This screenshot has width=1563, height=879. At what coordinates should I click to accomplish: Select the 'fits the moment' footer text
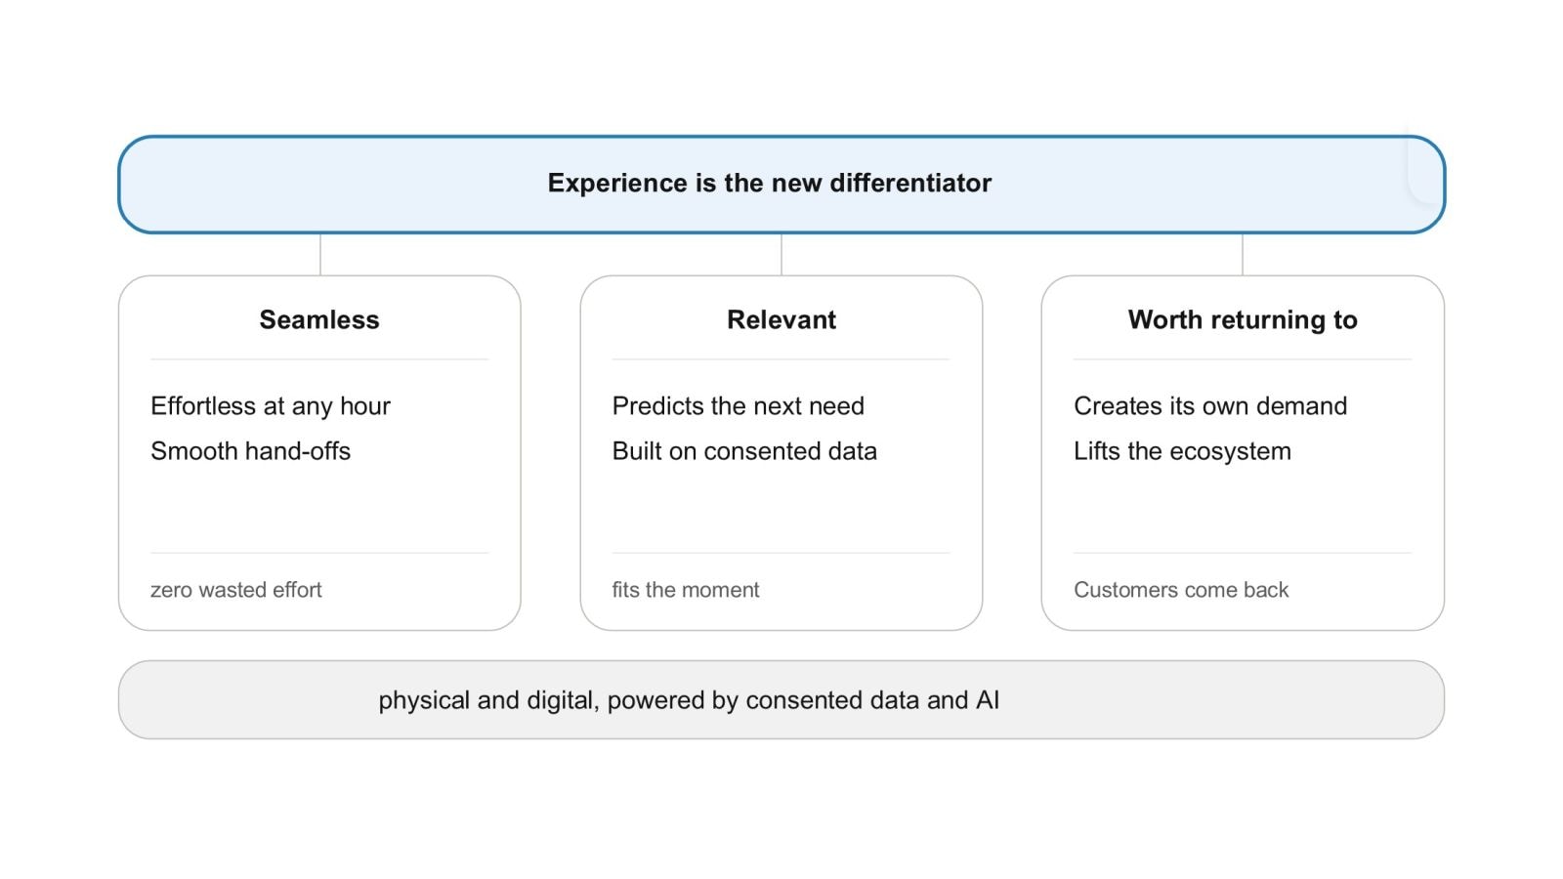[x=685, y=590]
